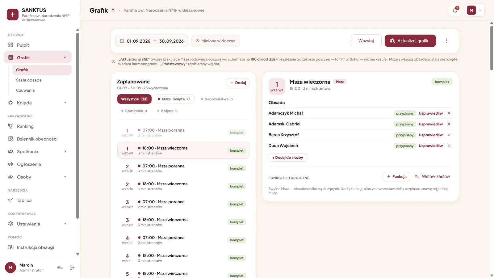This screenshot has height=278, width=494.
Task: Select the Wszystkie 73 filter
Action: pyautogui.click(x=134, y=99)
